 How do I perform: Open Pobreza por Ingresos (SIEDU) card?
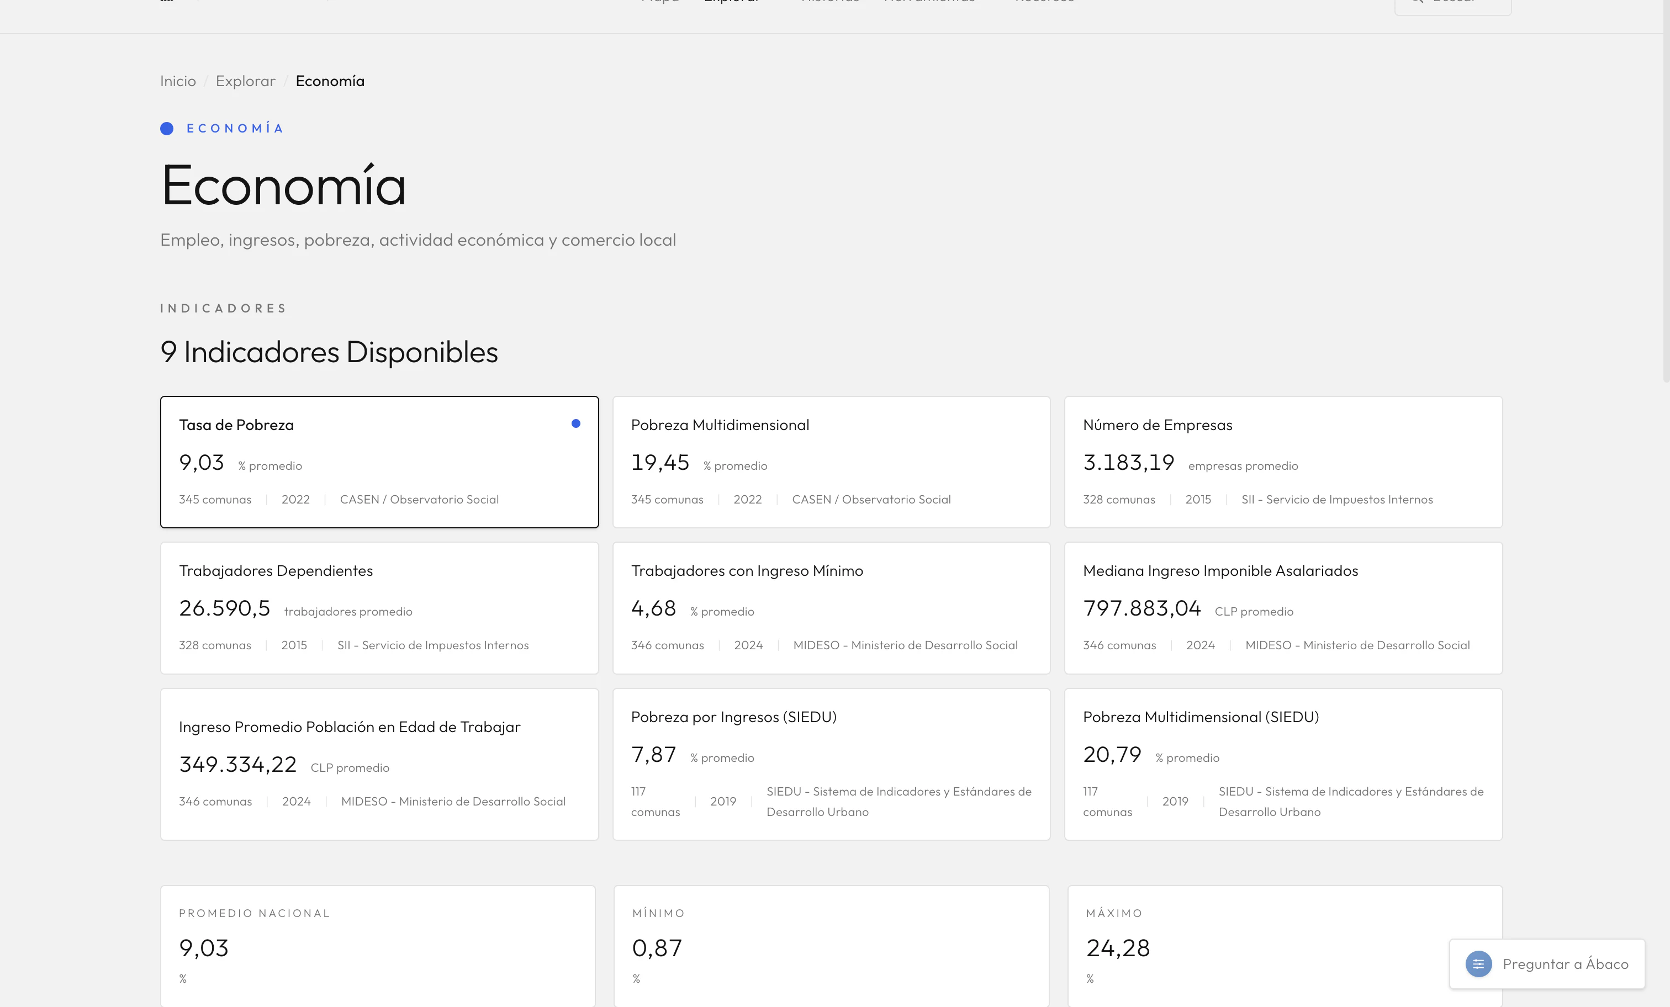pos(831,765)
